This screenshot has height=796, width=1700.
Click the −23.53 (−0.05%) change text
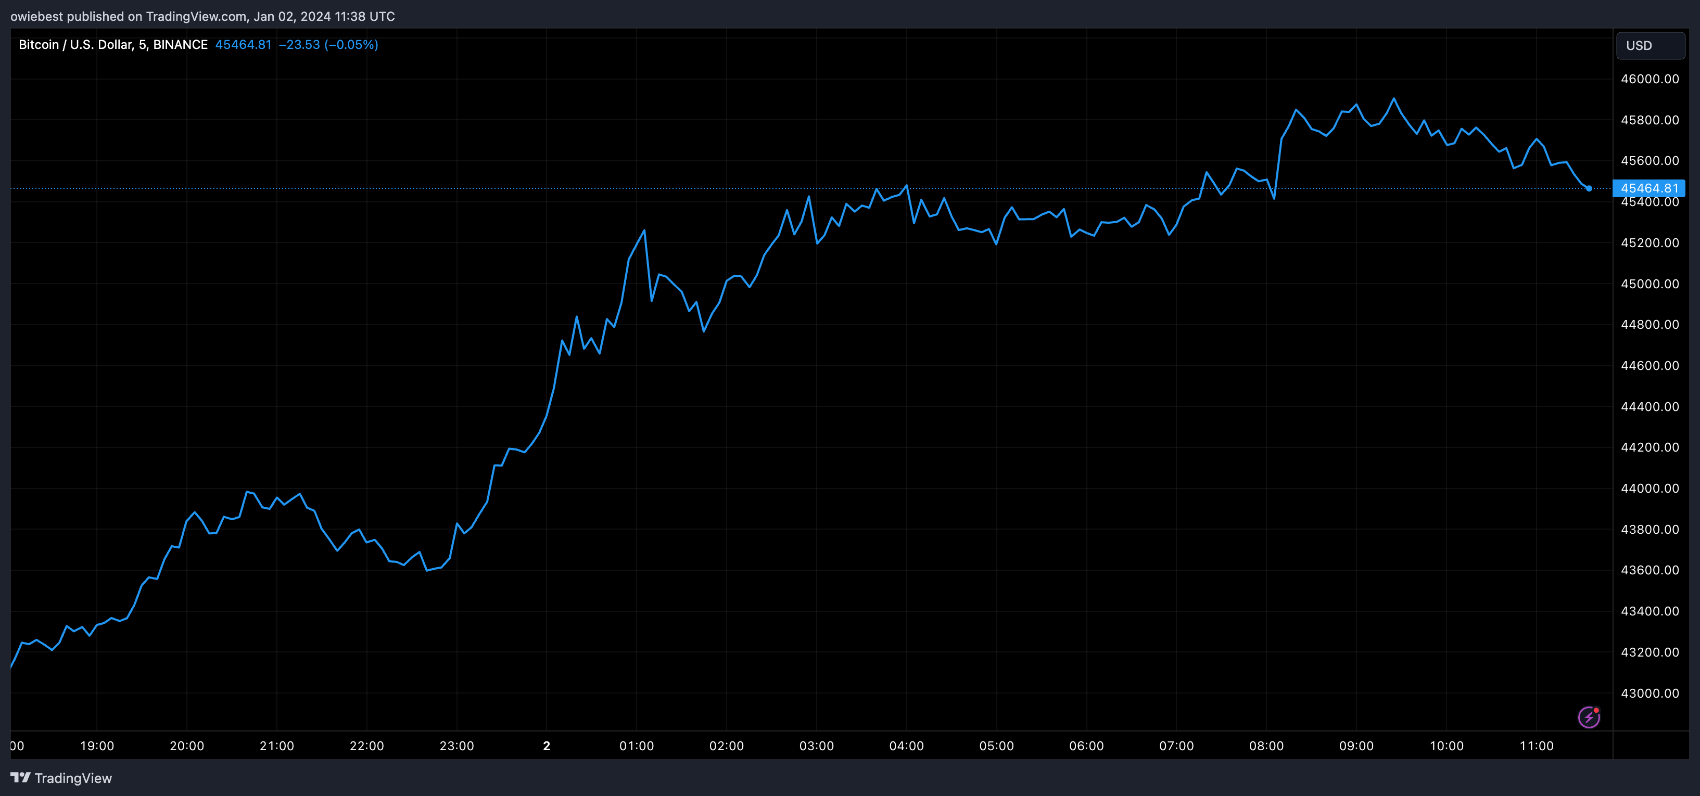tap(328, 45)
